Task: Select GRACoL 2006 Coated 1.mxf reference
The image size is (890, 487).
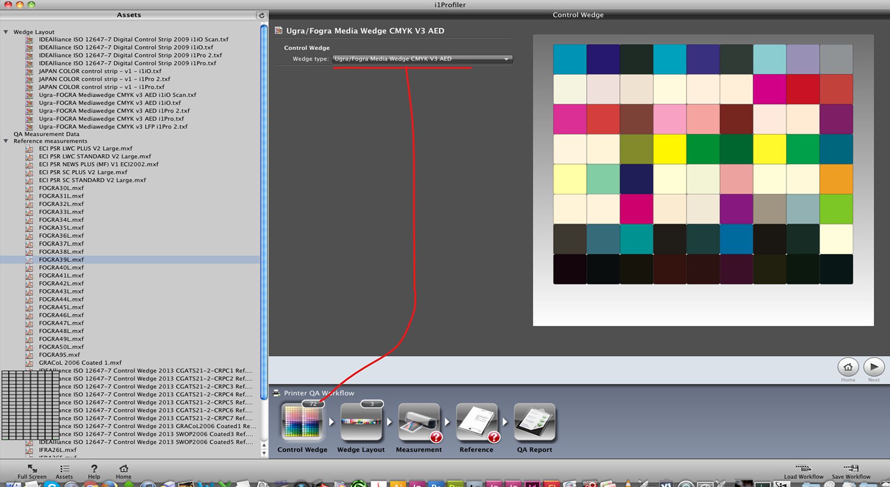Action: point(80,363)
